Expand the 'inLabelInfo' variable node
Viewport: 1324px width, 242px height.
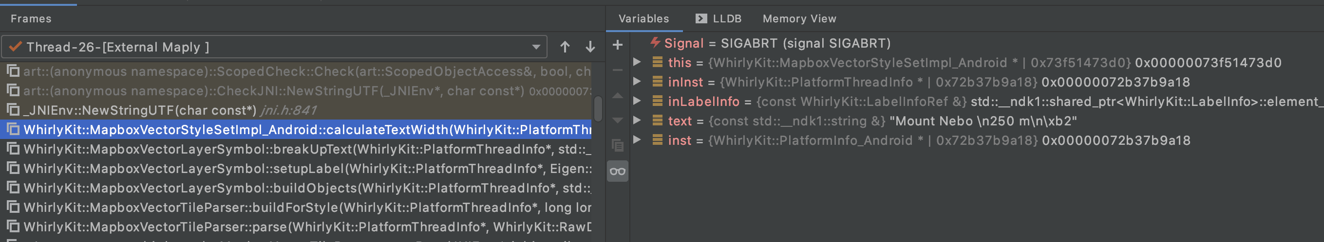(x=637, y=101)
